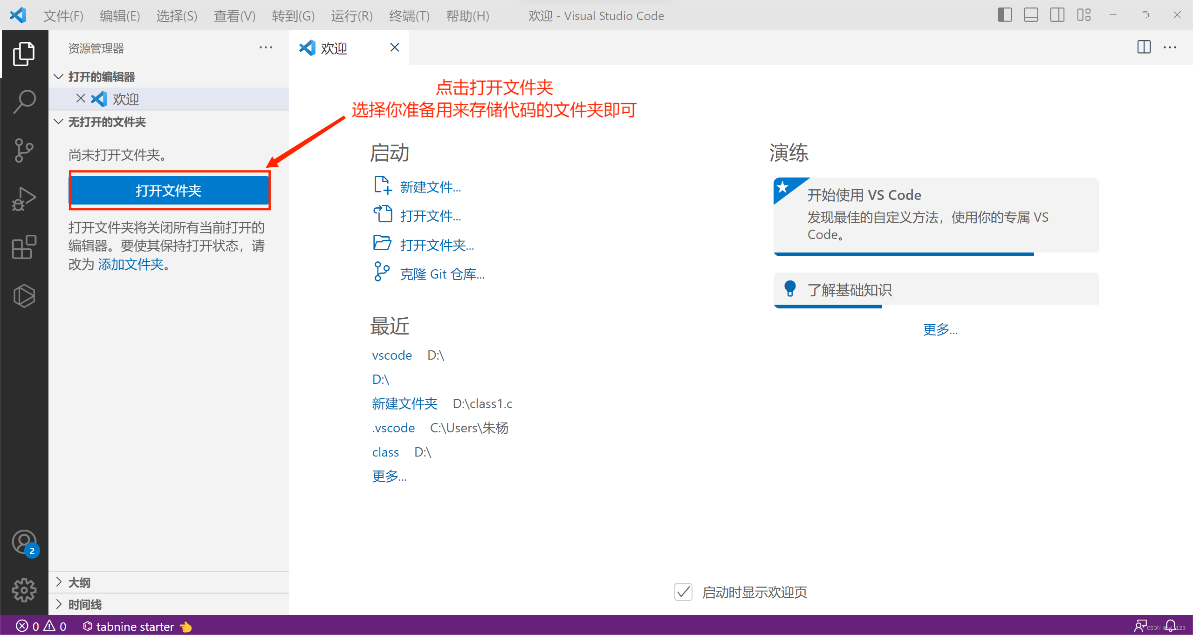Open the Search view in activity bar

[24, 102]
